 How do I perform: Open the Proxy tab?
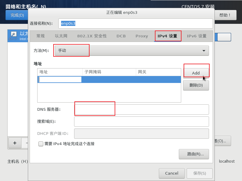point(142,36)
